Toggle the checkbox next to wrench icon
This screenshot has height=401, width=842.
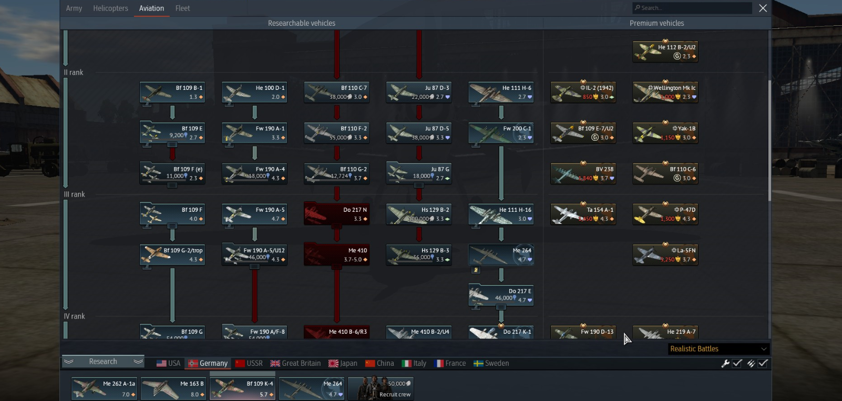737,363
